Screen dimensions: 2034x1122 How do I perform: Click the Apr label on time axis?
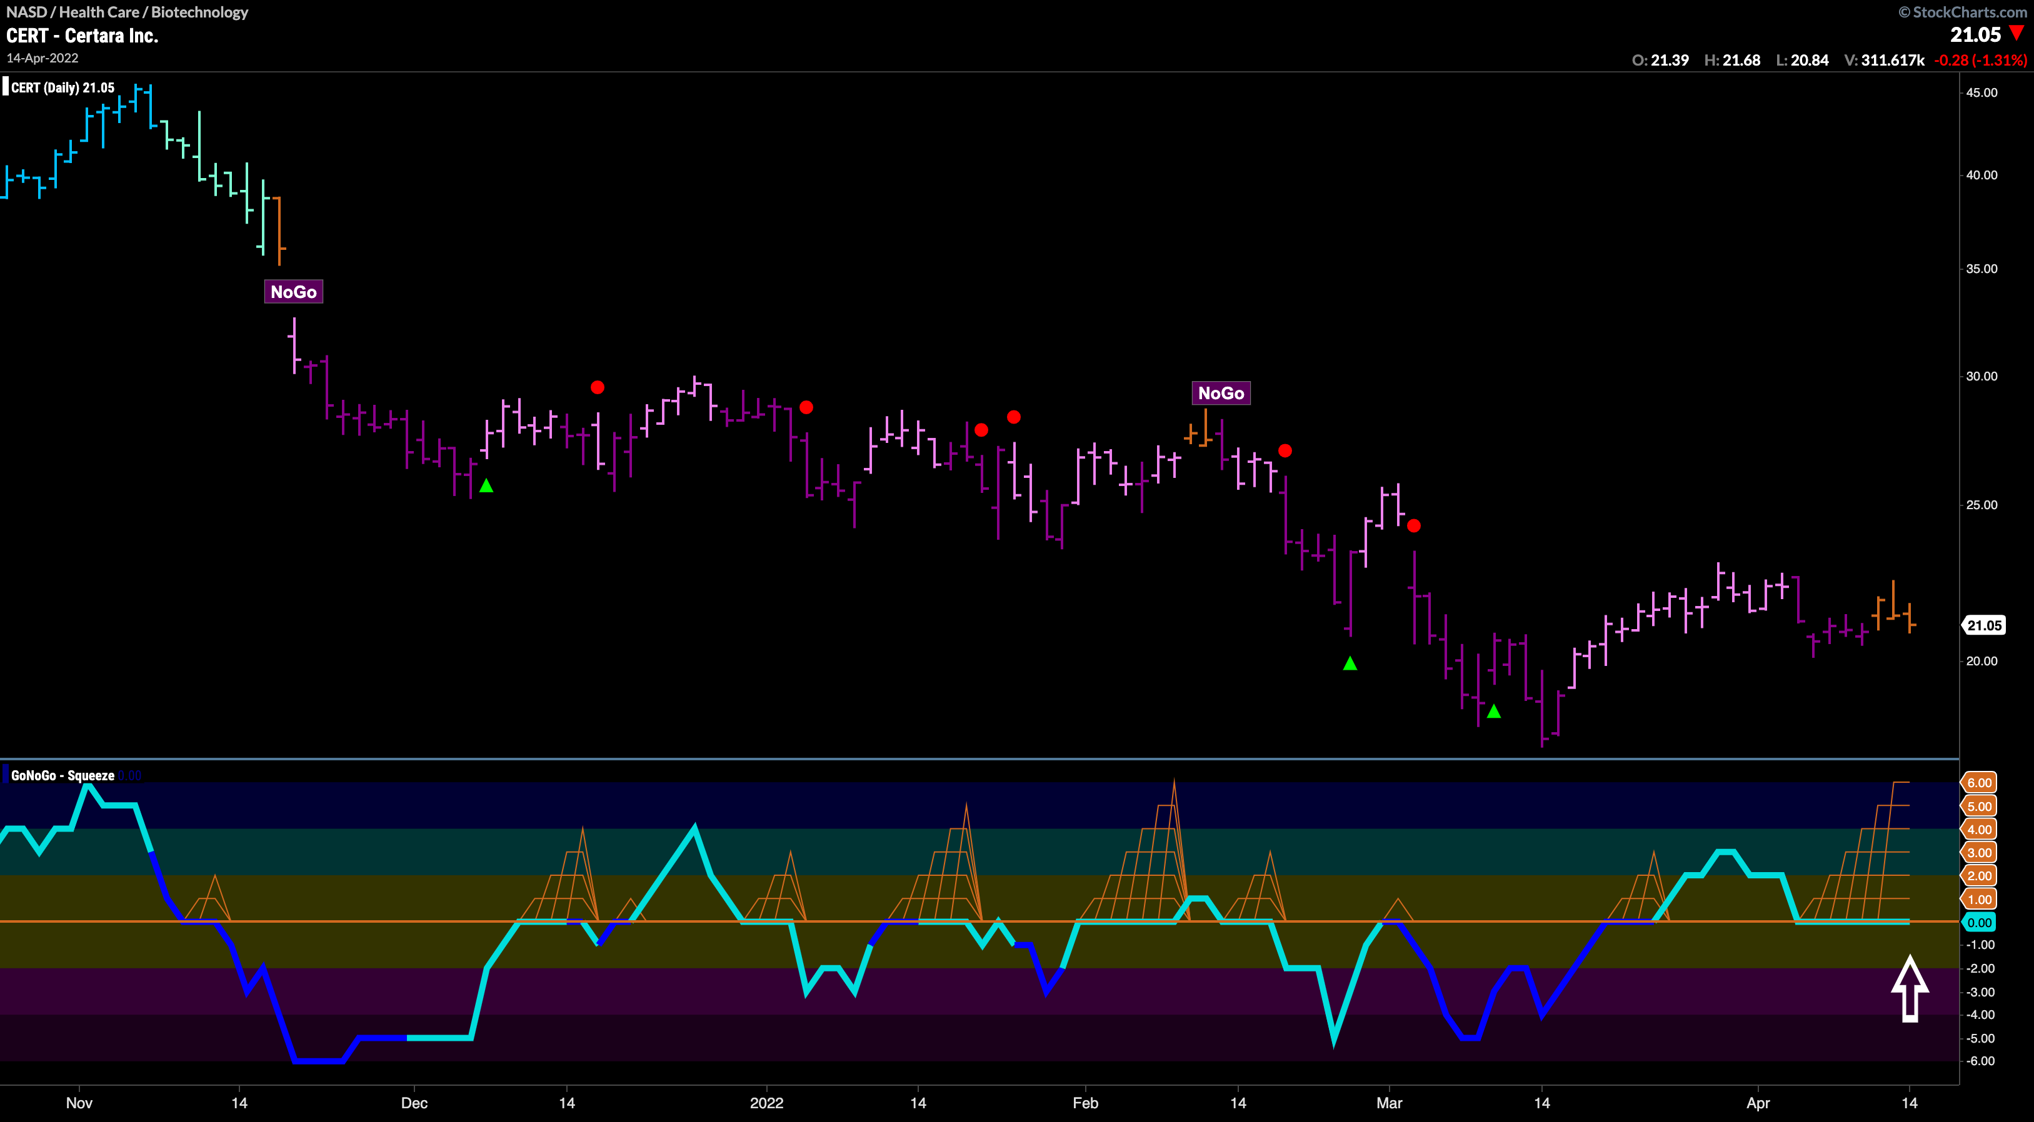(x=1758, y=1103)
